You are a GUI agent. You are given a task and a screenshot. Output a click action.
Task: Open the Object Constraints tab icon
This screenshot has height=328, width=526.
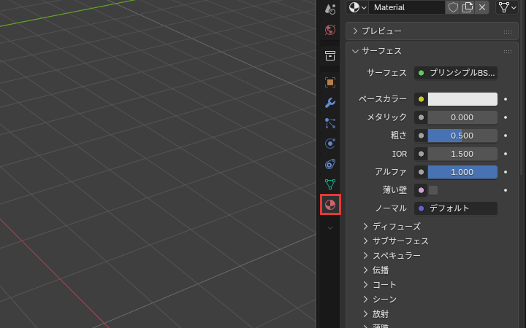(x=330, y=164)
